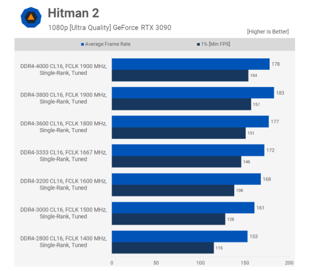Click the x-axis tick label '0'
Screen dimensions: 310x271
(112, 263)
